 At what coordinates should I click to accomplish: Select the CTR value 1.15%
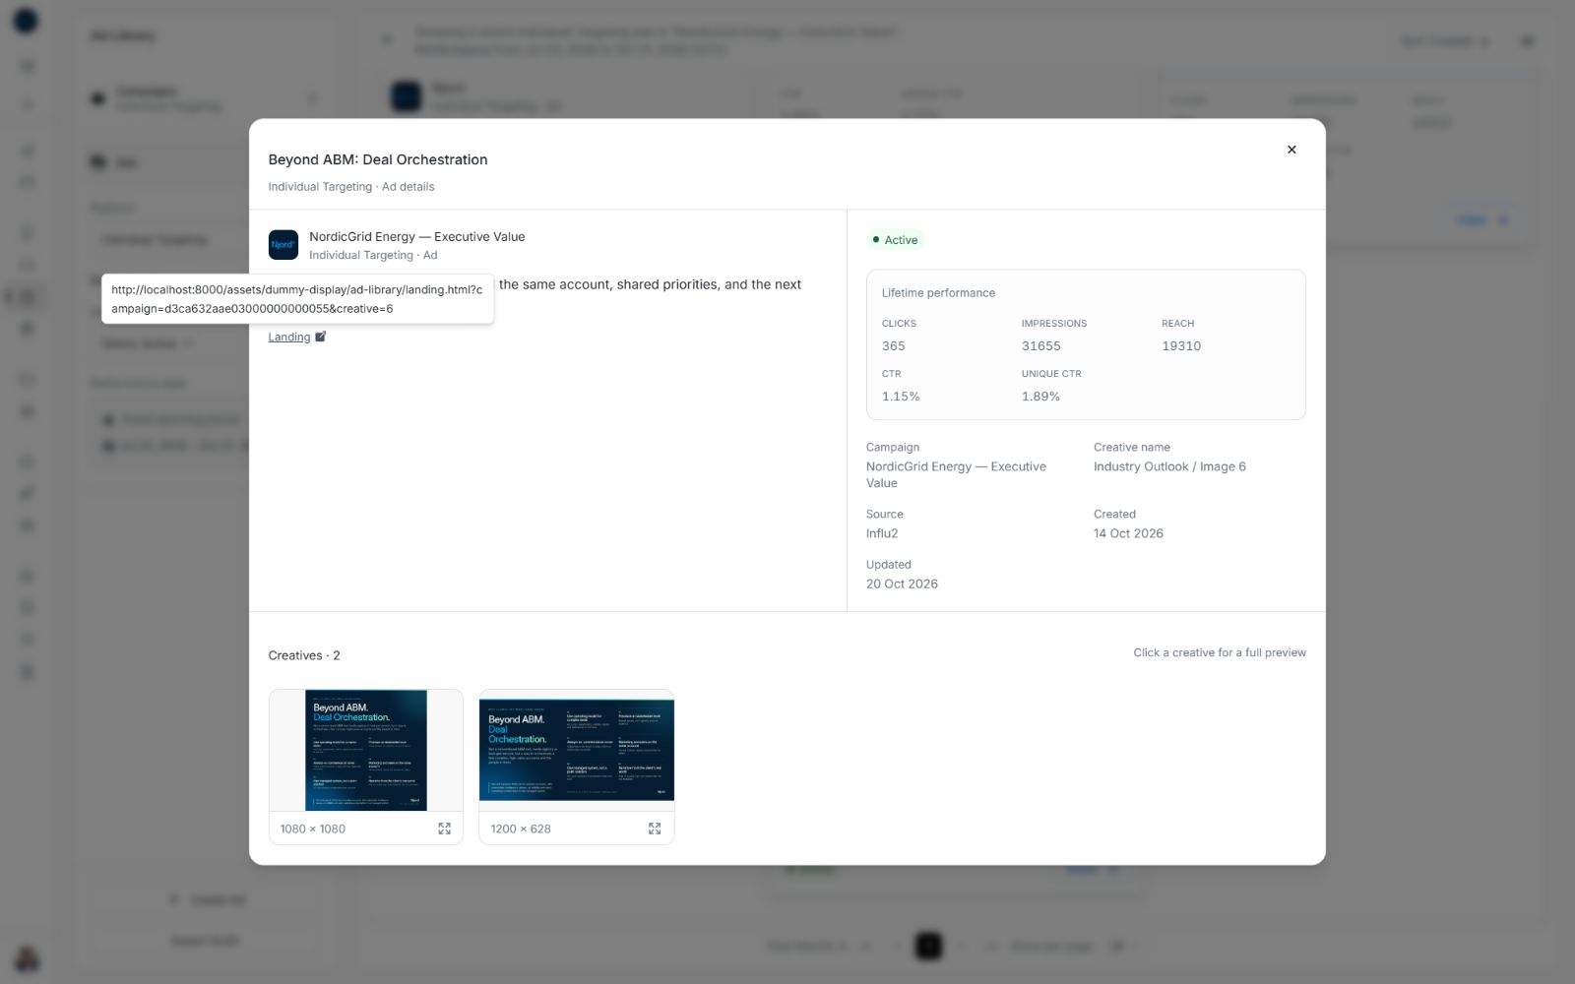click(901, 397)
